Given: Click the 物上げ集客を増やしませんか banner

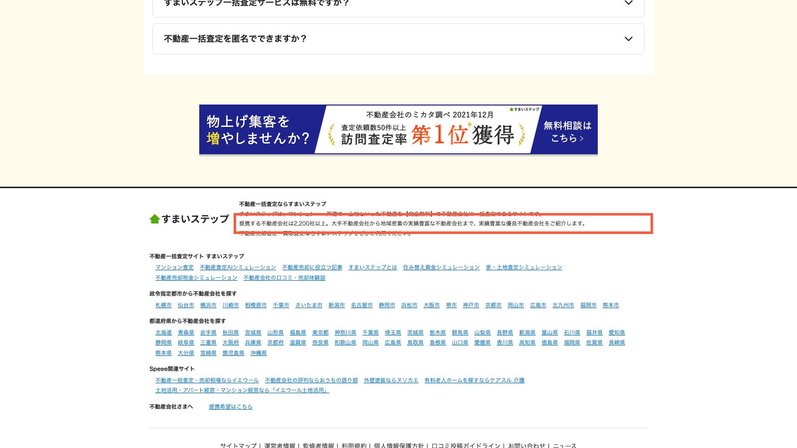Looking at the screenshot, I should 398,129.
